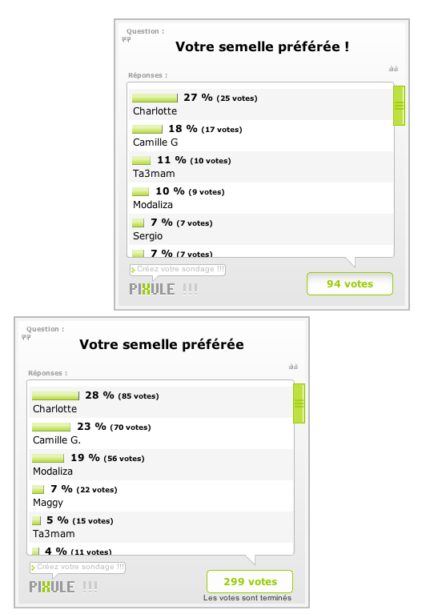Click the green scrollbar handle in top poll
This screenshot has width=426, height=614.
(x=399, y=106)
